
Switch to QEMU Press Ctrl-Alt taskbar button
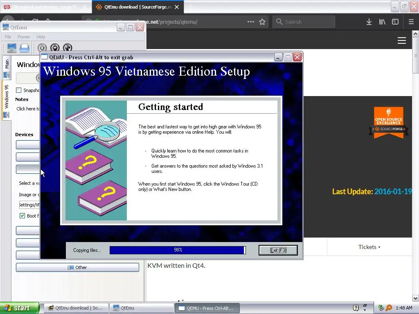(x=207, y=308)
